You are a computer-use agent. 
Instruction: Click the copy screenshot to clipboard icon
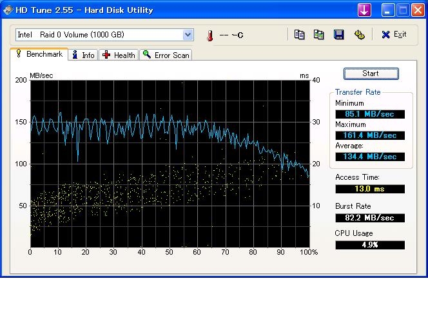[319, 35]
